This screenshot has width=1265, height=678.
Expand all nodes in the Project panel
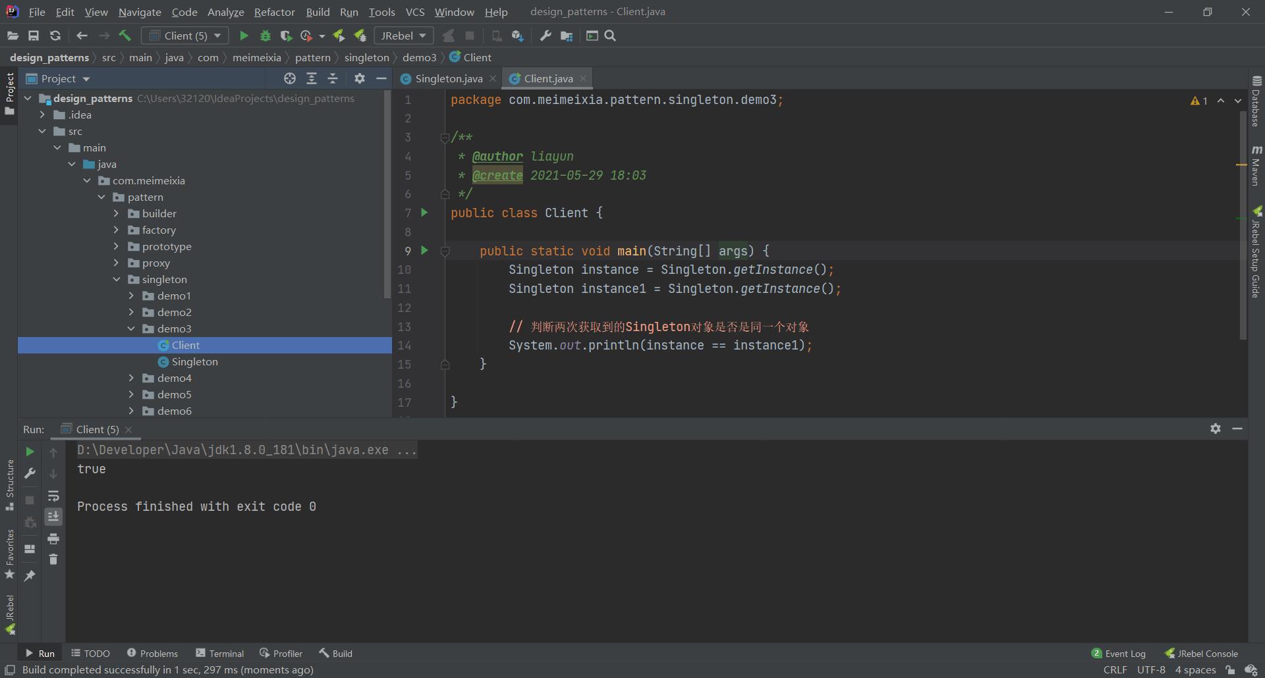point(312,78)
